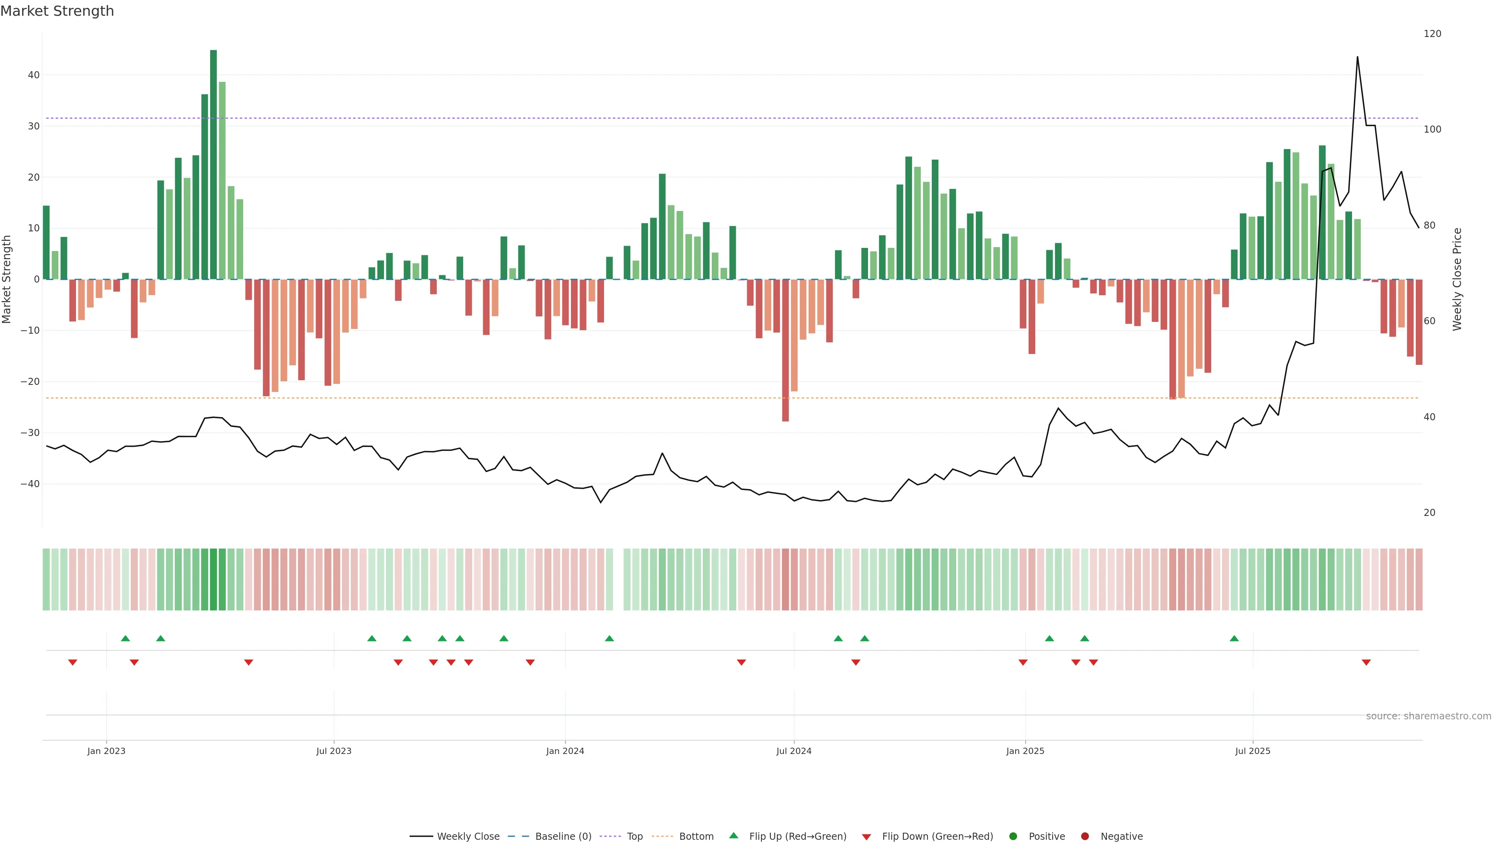The width and height of the screenshot is (1511, 850).
Task: Click the last green flip-up triangle before Jul 2025
Action: tap(1234, 638)
